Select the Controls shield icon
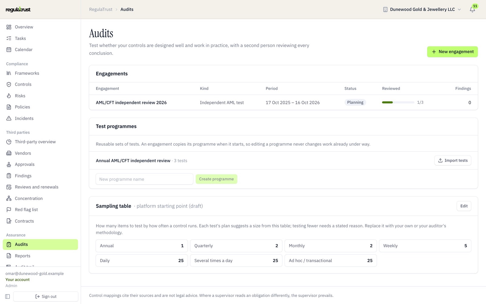486x304 pixels. pos(9,85)
